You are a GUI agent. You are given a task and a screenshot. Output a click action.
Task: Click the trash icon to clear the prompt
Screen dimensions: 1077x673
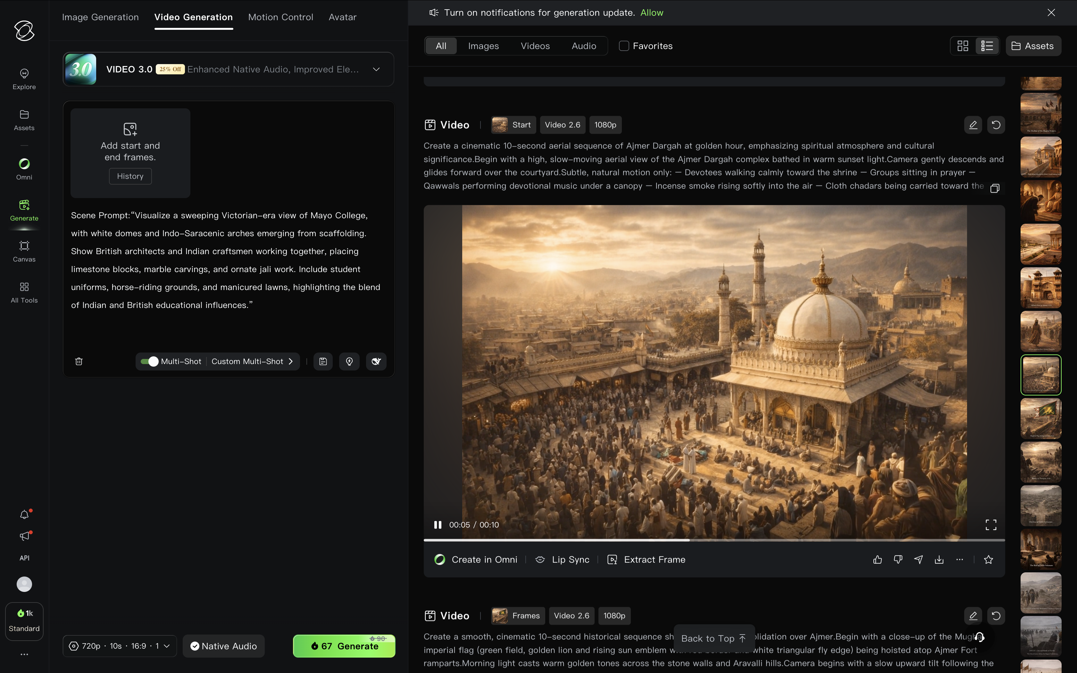[x=79, y=361]
